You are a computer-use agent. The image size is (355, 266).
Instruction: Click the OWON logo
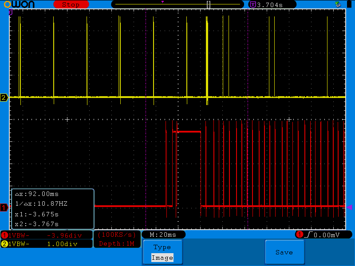[19, 4]
